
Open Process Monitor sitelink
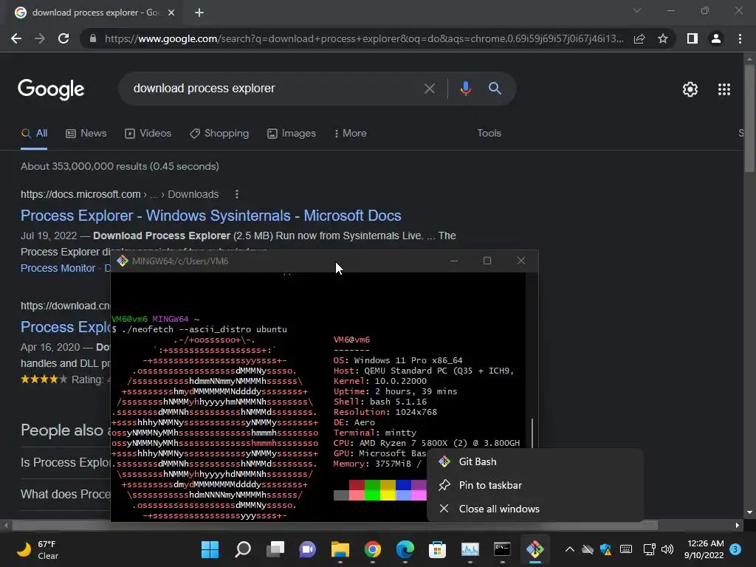58,268
